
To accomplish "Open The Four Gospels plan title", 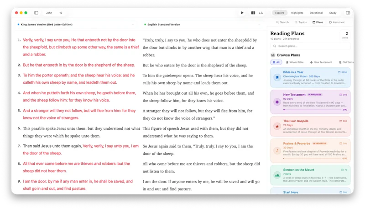I will [296, 121].
